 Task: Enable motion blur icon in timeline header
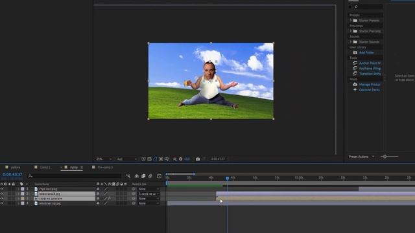pyautogui.click(x=150, y=176)
